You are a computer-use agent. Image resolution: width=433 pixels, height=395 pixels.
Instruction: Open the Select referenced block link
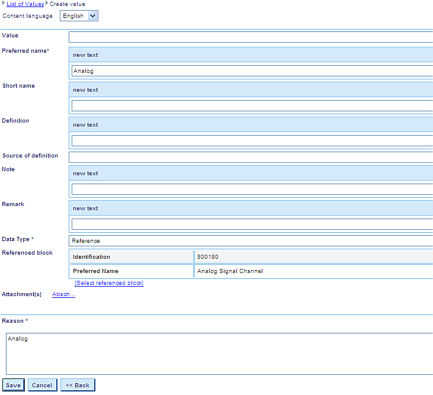(x=109, y=283)
